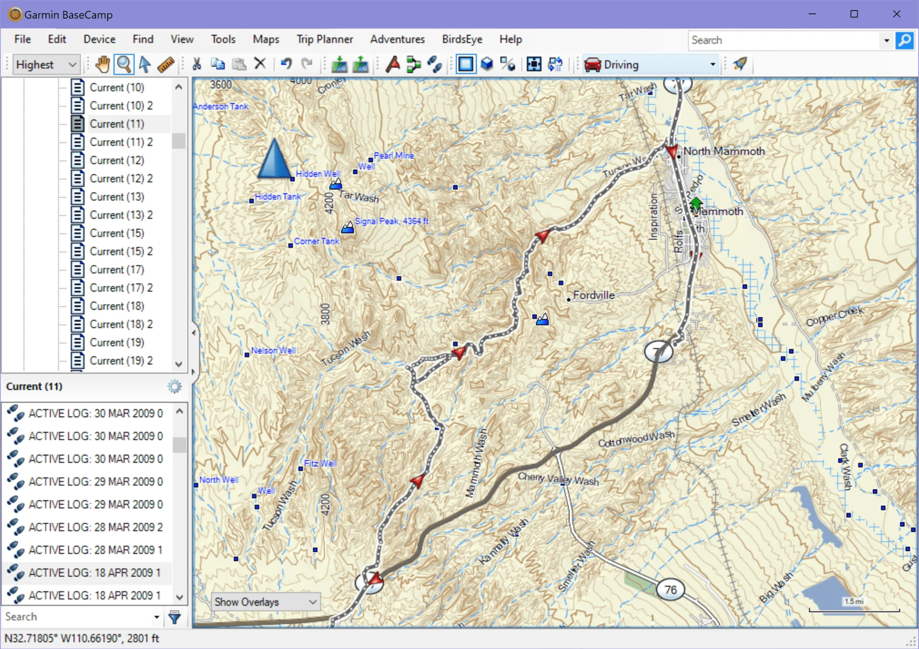This screenshot has width=919, height=649.
Task: Open the bottom search dropdown arrow
Action: pos(157,617)
